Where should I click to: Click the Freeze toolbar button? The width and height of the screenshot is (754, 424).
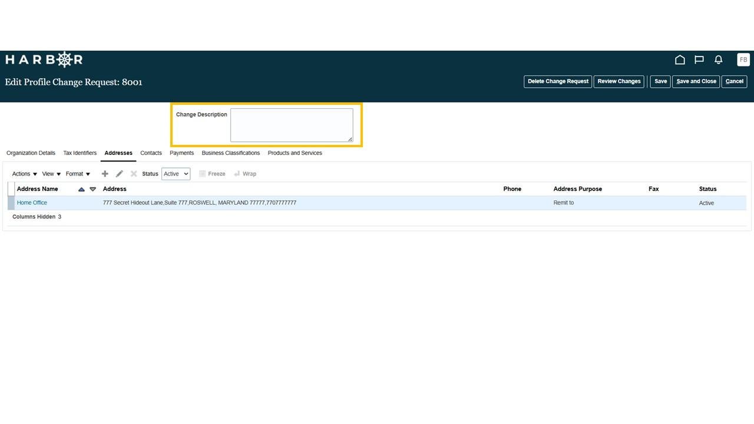[212, 174]
